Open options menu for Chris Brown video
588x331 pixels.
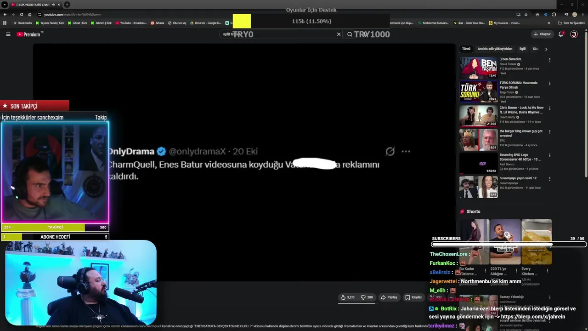coord(549,108)
